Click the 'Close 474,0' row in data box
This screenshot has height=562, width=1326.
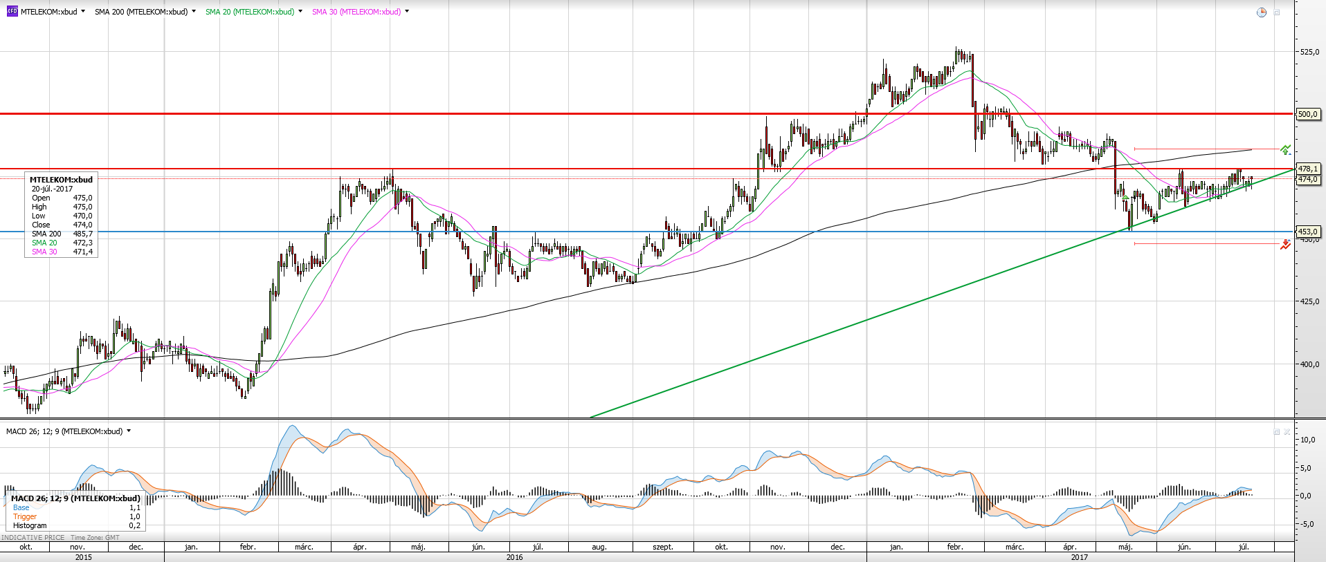pos(62,225)
